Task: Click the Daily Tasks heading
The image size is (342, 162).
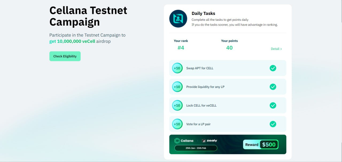Action: point(203,13)
